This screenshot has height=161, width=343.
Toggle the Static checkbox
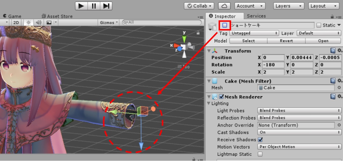pyautogui.click(x=319, y=25)
